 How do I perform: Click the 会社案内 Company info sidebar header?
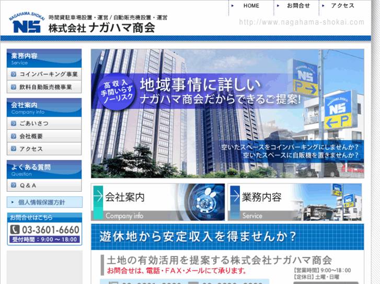tap(44, 107)
